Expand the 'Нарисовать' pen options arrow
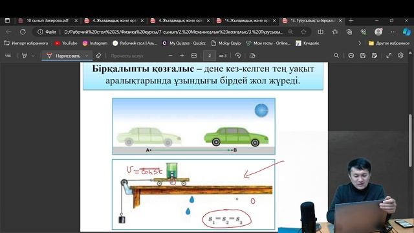The image size is (414, 233). (x=87, y=56)
